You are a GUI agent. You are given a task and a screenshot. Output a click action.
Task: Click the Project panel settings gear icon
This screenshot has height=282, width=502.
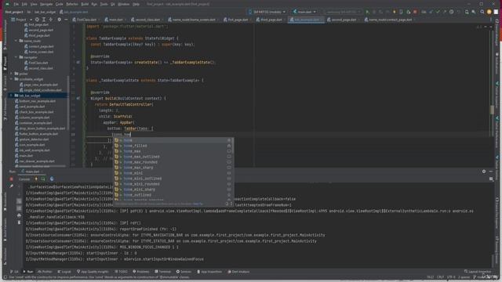click(x=60, y=20)
